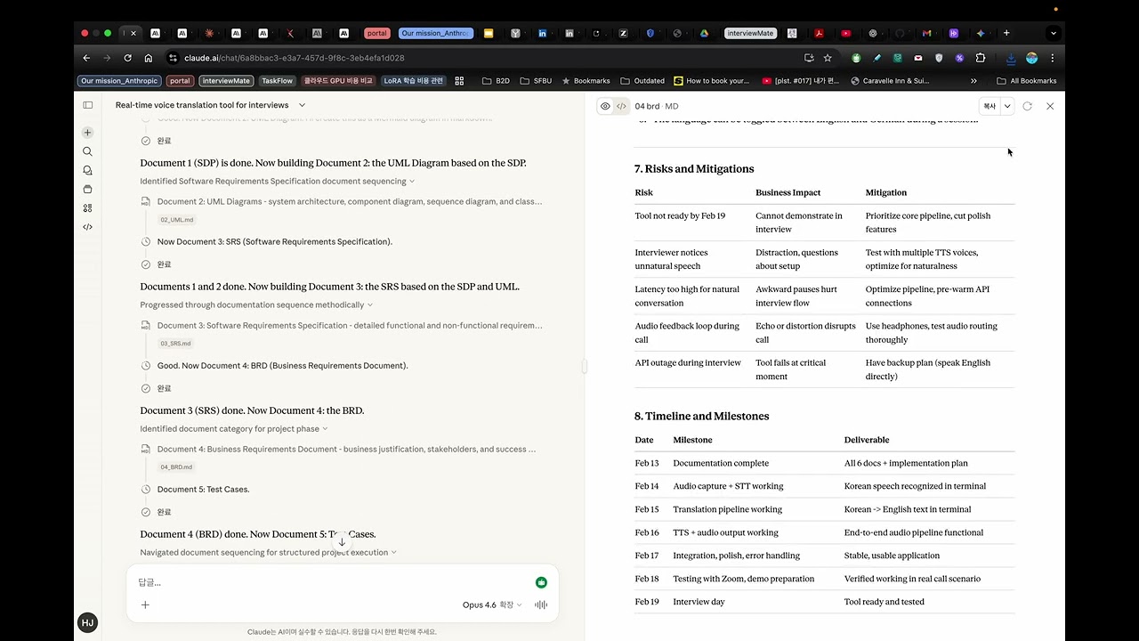Open Opus 4.6 model selector

coord(492,604)
